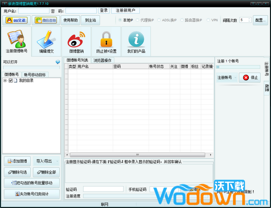The image size is (271, 208).
Task: Click the 注册新用户 button
Action: coord(125,10)
